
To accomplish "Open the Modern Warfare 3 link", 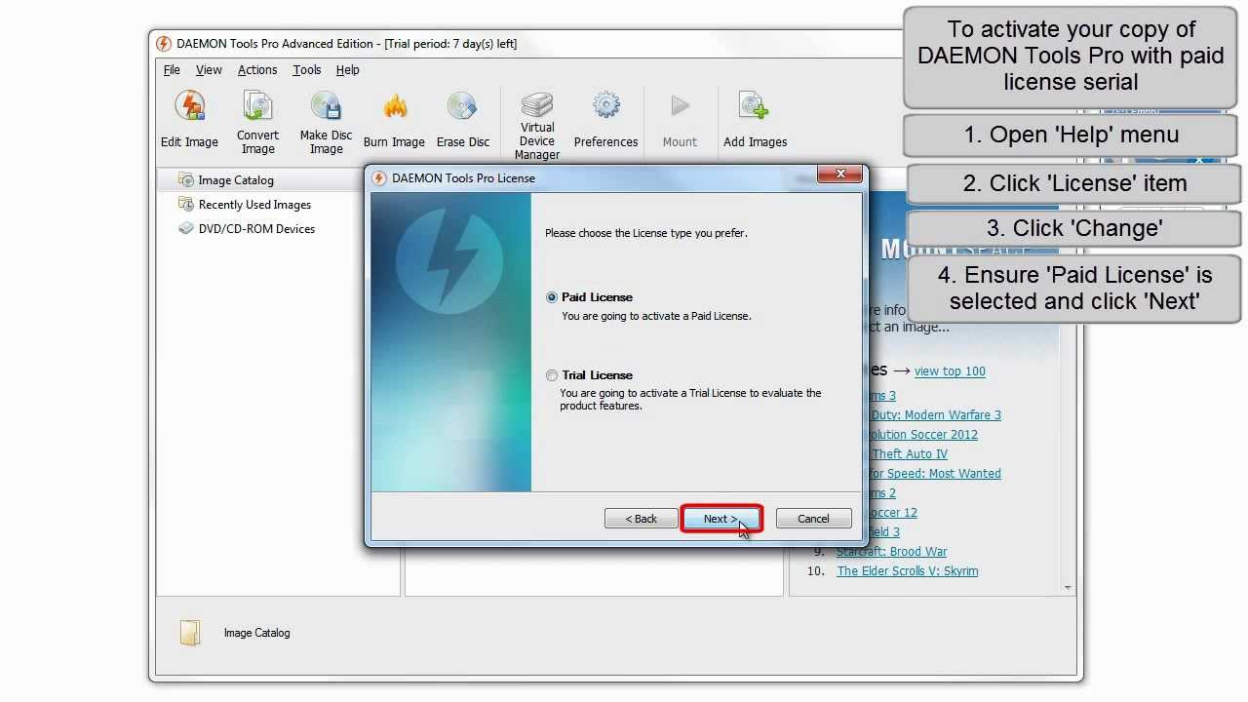I will click(x=936, y=415).
